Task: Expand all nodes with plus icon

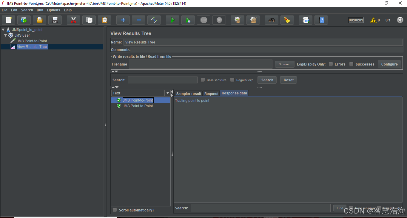Action: click(123, 20)
